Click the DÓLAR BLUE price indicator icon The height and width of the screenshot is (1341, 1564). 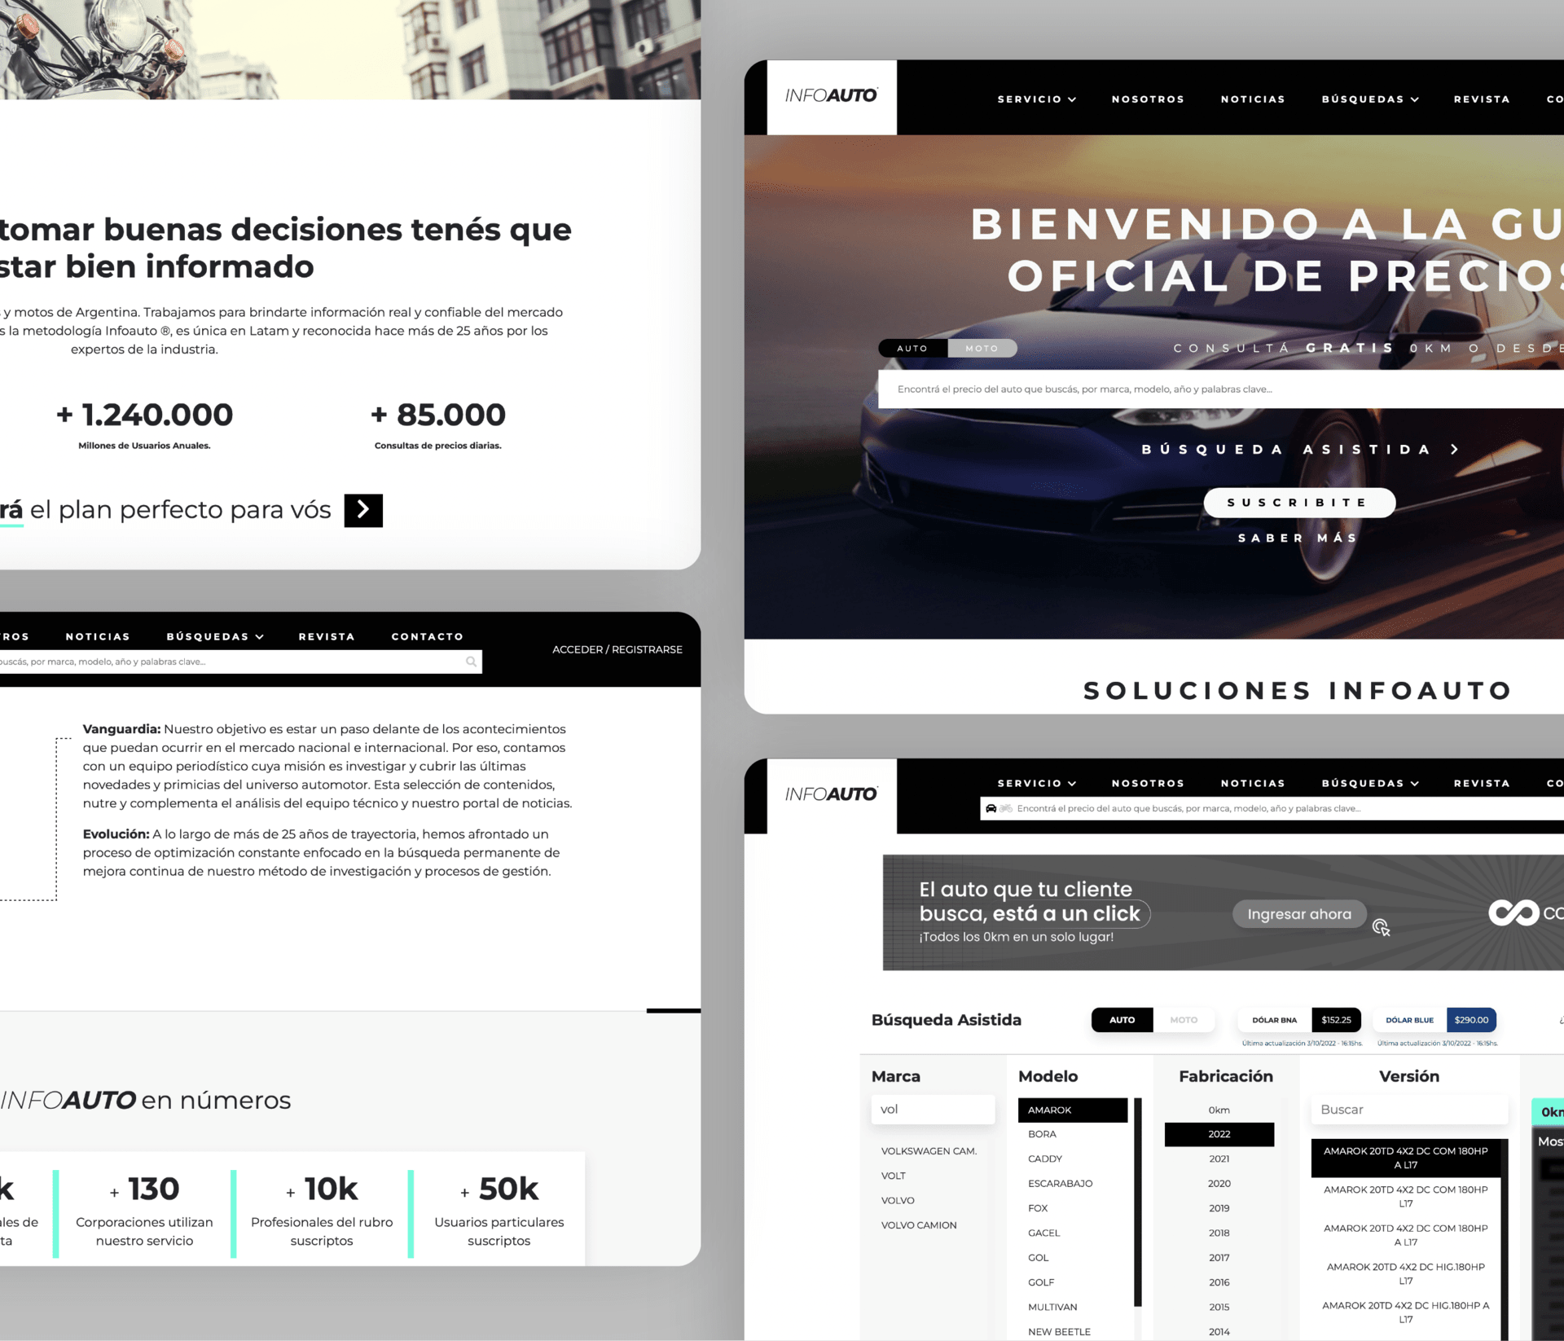tap(1472, 1019)
